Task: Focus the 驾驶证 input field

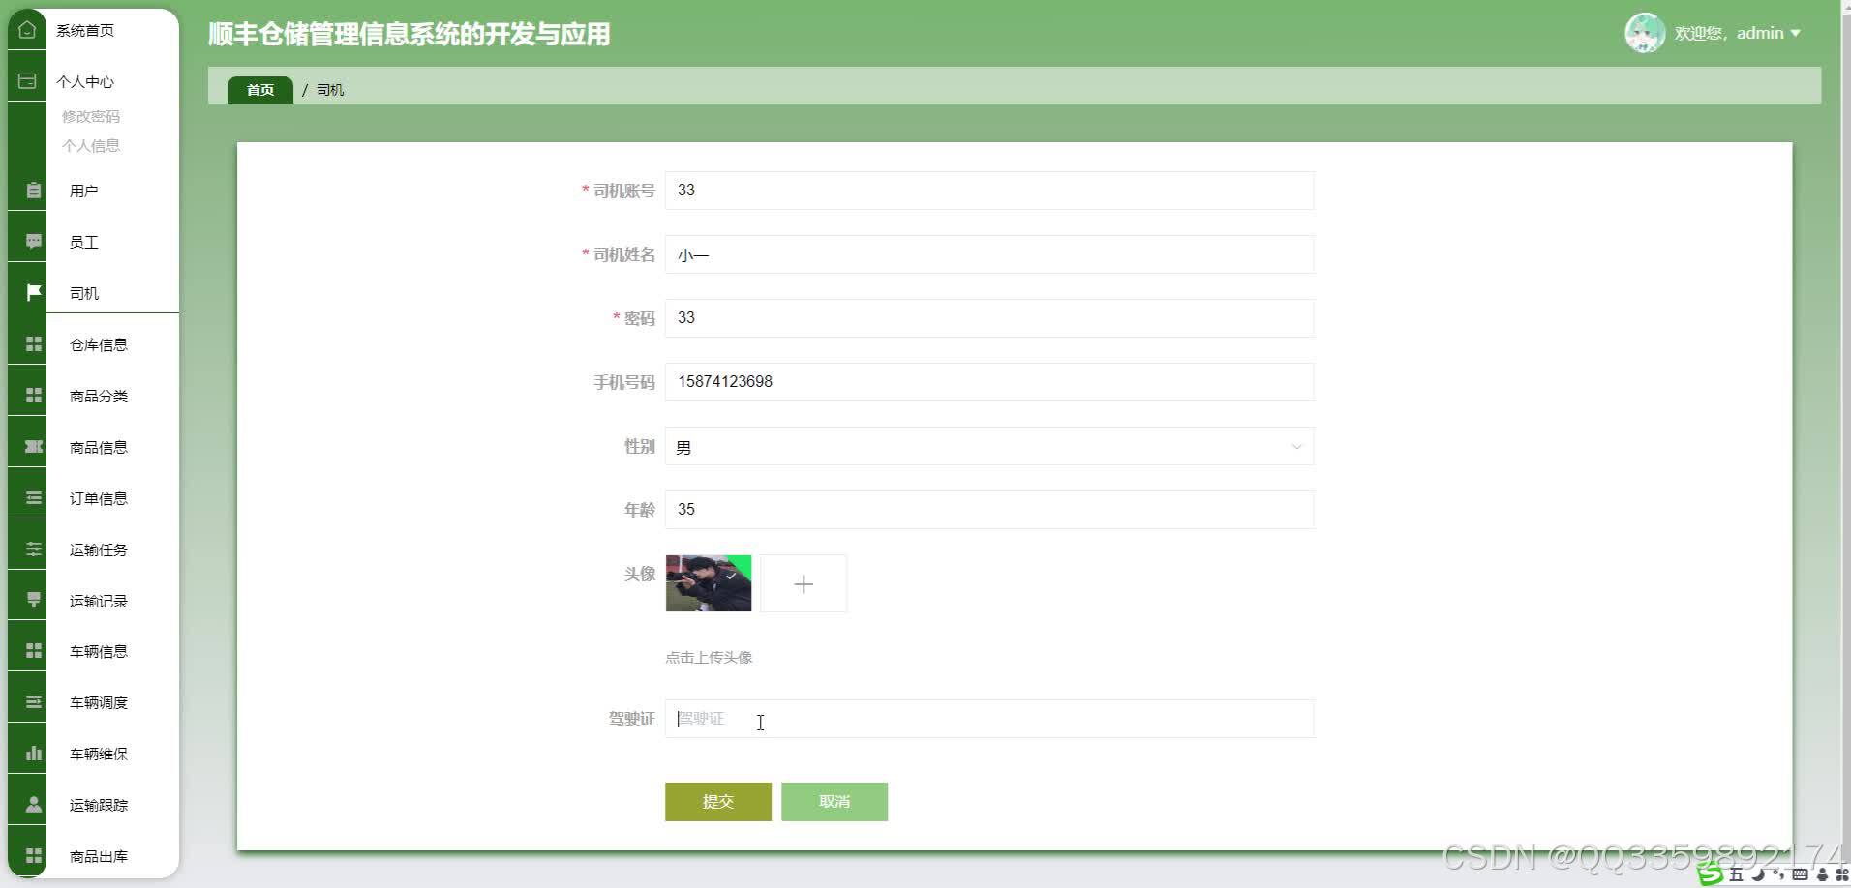Action: [989, 719]
